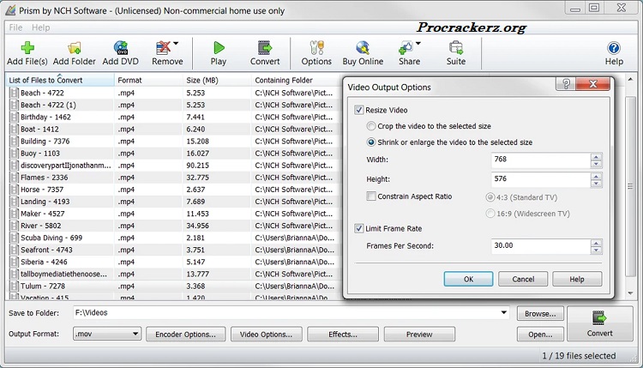Expand the Remove button dropdown arrow
This screenshot has height=368, width=643.
coord(176,44)
